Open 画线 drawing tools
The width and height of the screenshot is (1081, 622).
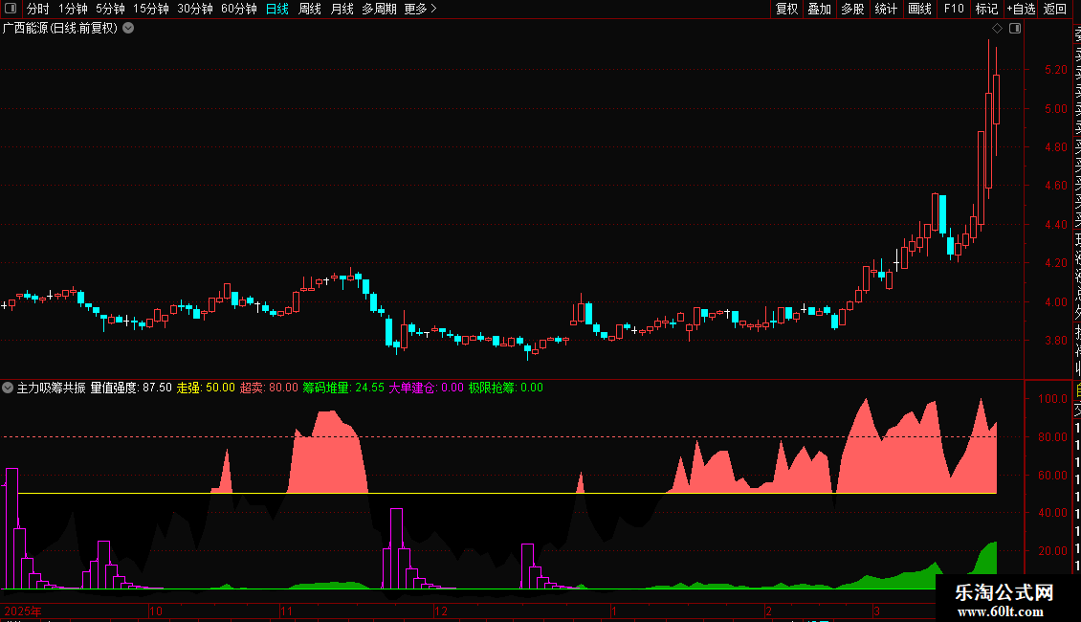(x=919, y=9)
